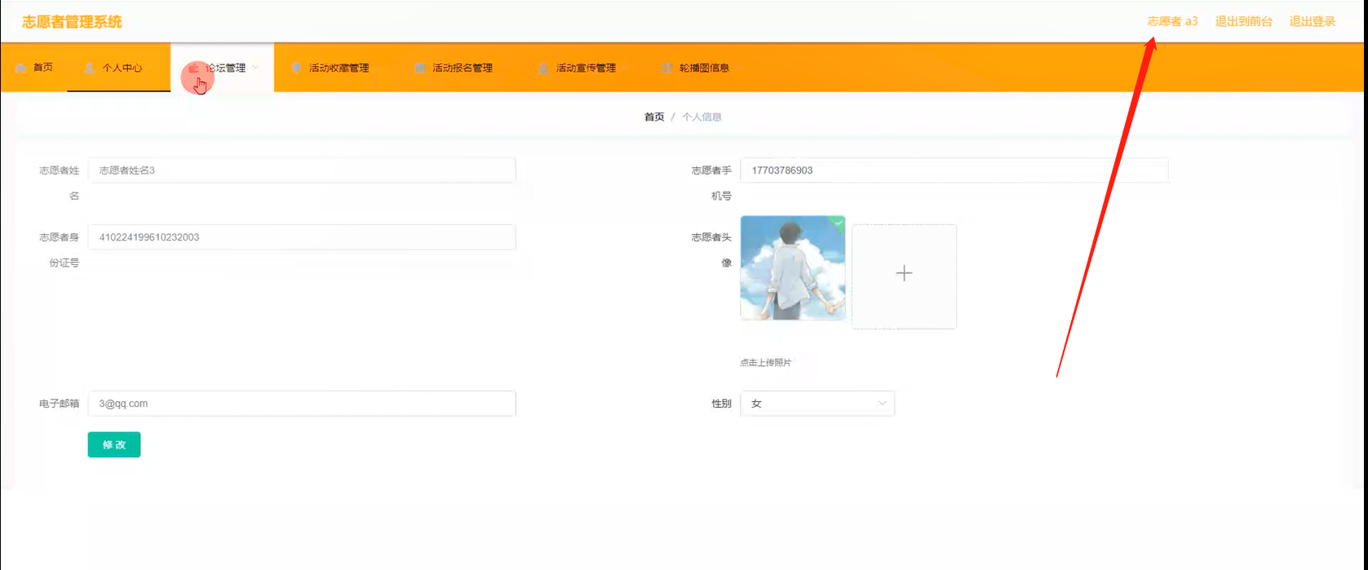Click the list icon for 活动报名管理

(x=419, y=68)
